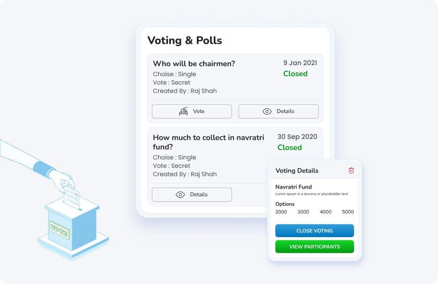This screenshot has width=438, height=284.
Task: Open Vote button for chairmen poll
Action: click(192, 112)
